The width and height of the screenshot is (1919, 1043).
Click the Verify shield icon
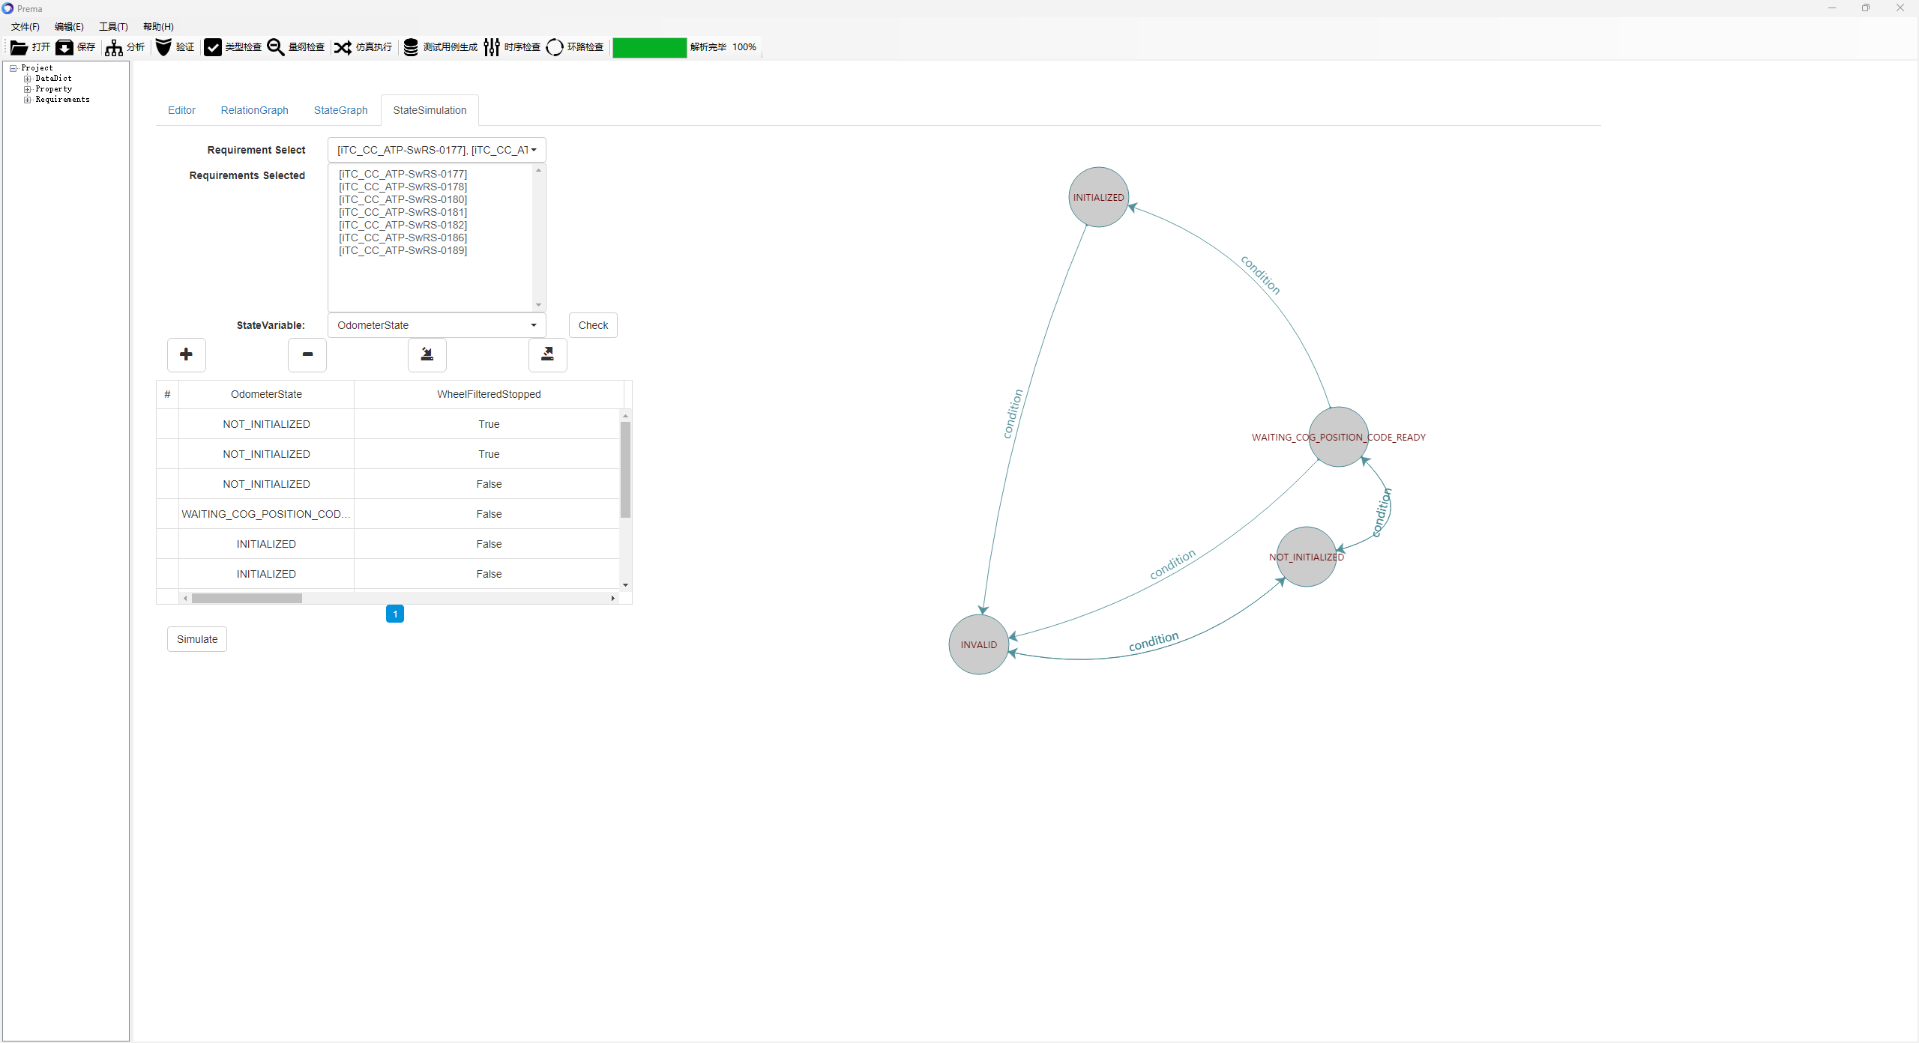163,47
